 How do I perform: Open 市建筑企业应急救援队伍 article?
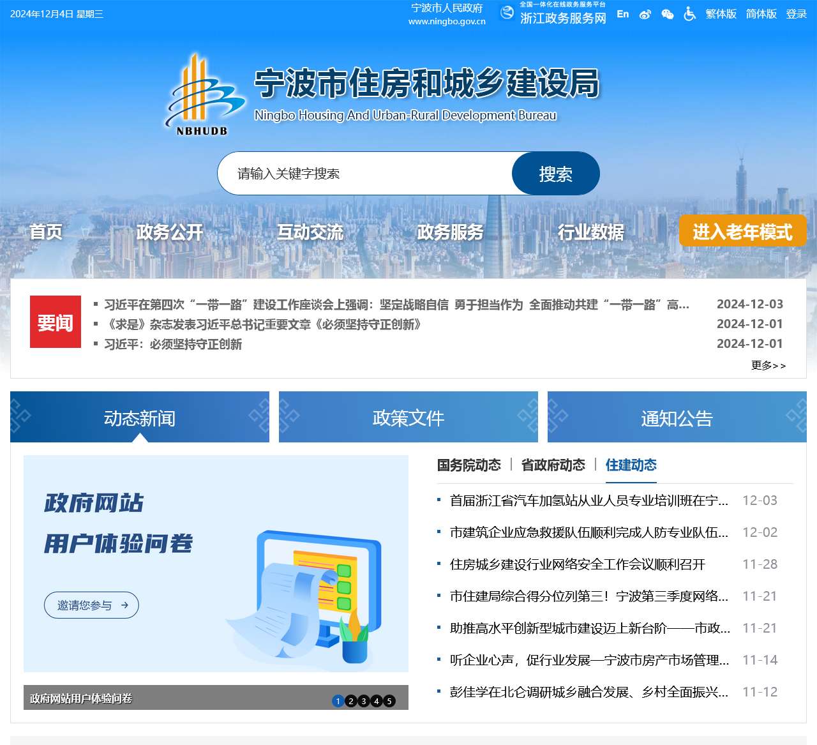pyautogui.click(x=589, y=532)
